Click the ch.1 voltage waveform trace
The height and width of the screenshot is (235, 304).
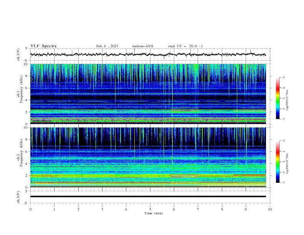point(148,55)
